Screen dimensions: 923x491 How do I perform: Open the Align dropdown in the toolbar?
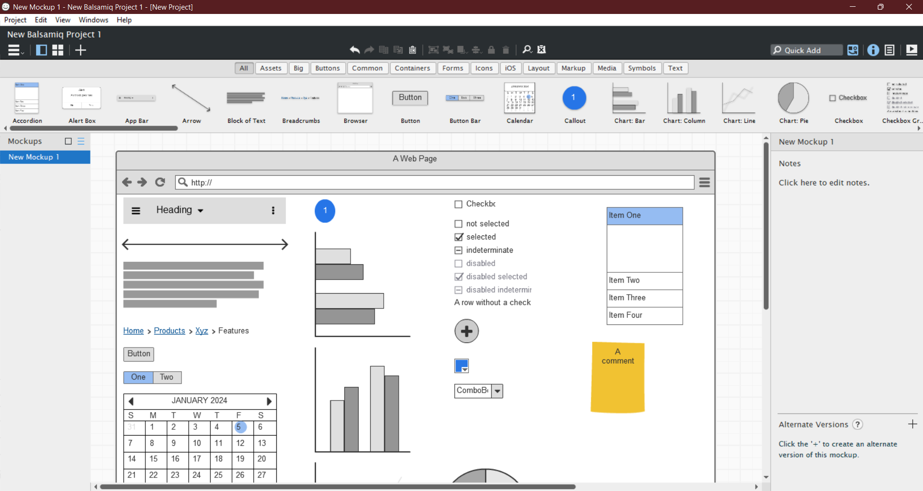pos(477,50)
